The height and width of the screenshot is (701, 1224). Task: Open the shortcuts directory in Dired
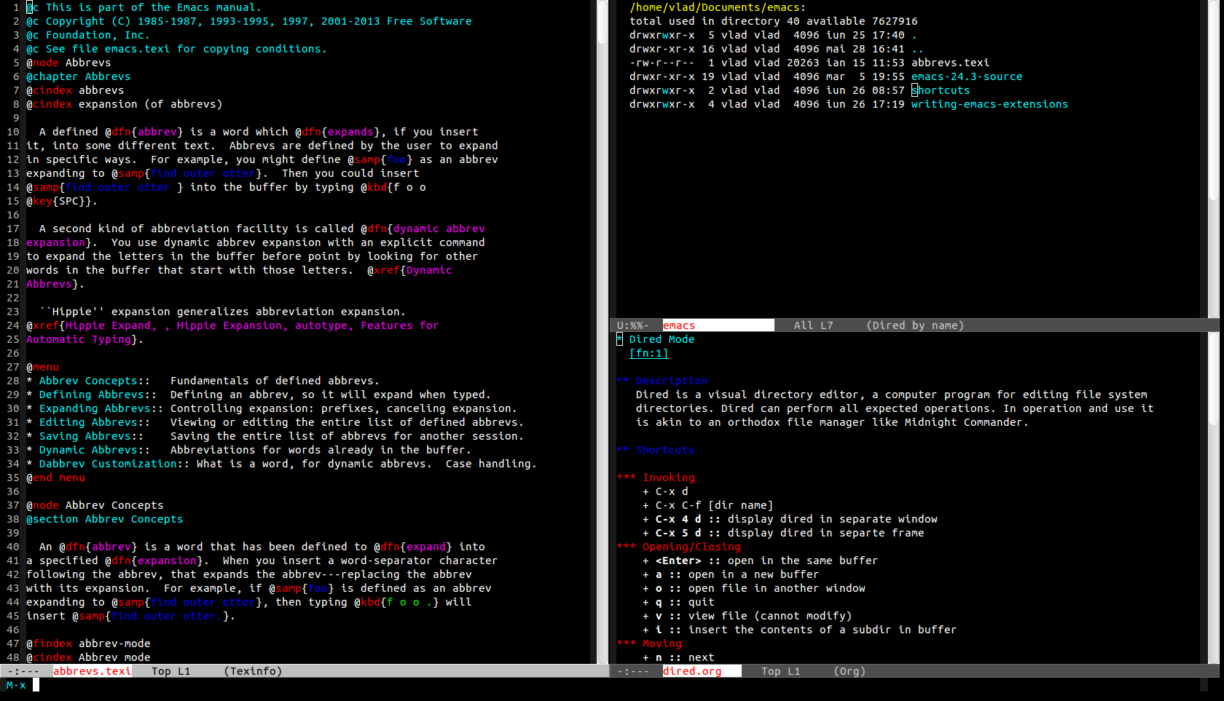pyautogui.click(x=941, y=90)
